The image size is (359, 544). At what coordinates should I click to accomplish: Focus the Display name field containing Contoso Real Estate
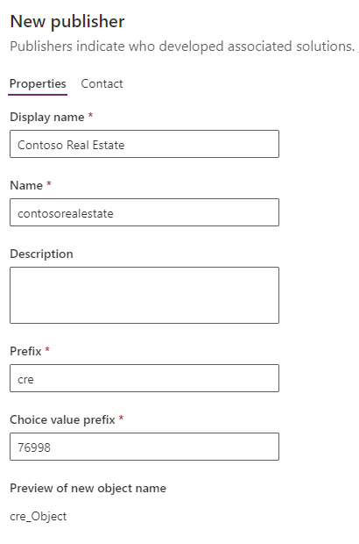(144, 144)
